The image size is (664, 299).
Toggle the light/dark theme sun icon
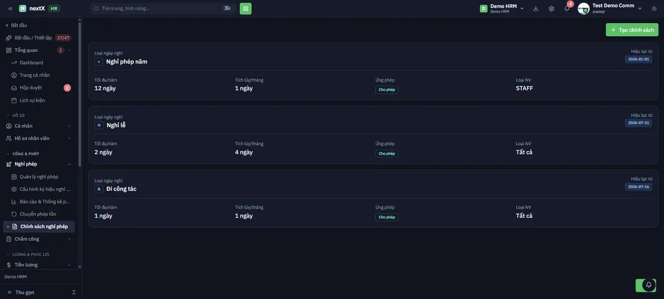pos(654,8)
